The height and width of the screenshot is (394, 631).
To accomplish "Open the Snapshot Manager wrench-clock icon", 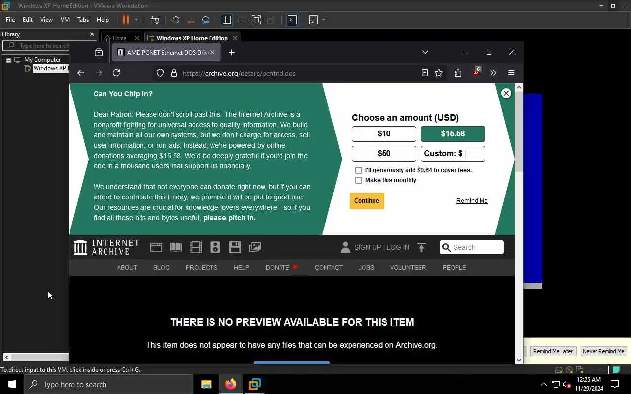I will click(x=206, y=20).
